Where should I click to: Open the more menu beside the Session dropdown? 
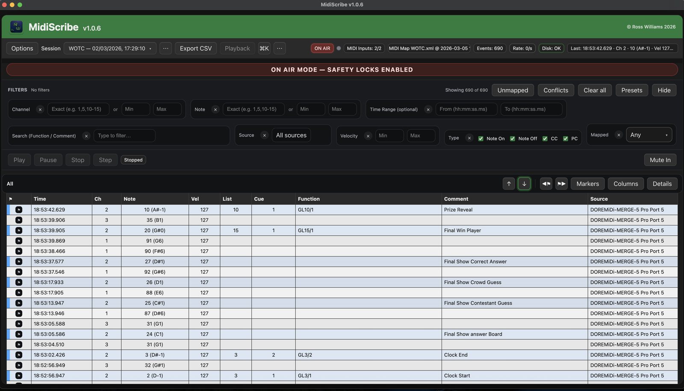point(165,48)
